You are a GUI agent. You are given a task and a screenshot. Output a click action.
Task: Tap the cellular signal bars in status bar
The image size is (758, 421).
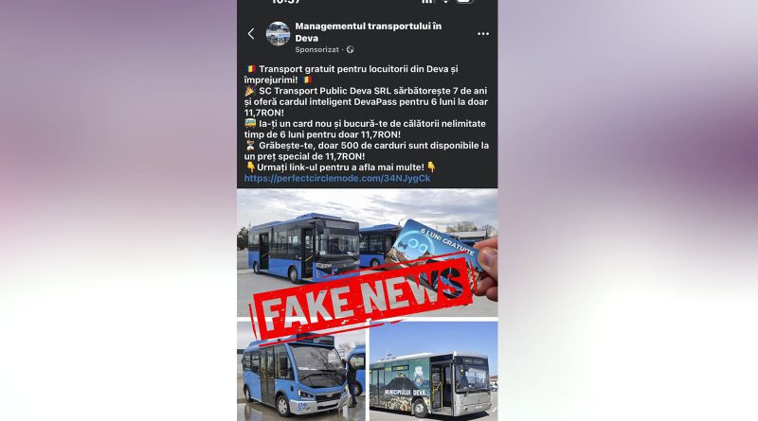click(427, 2)
